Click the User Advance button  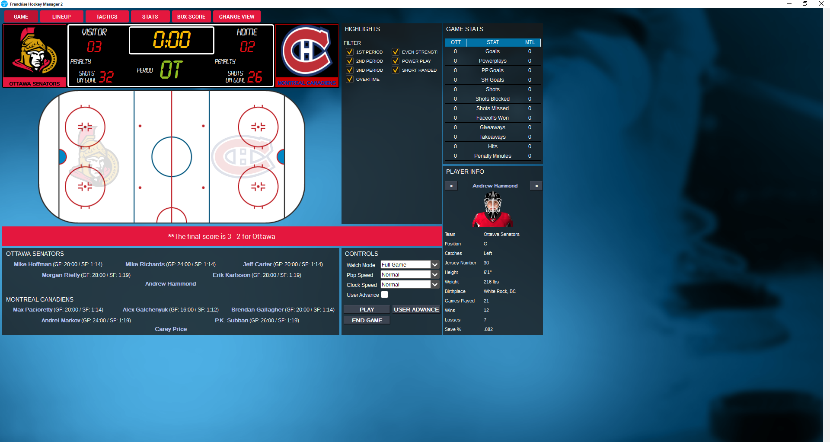416,309
